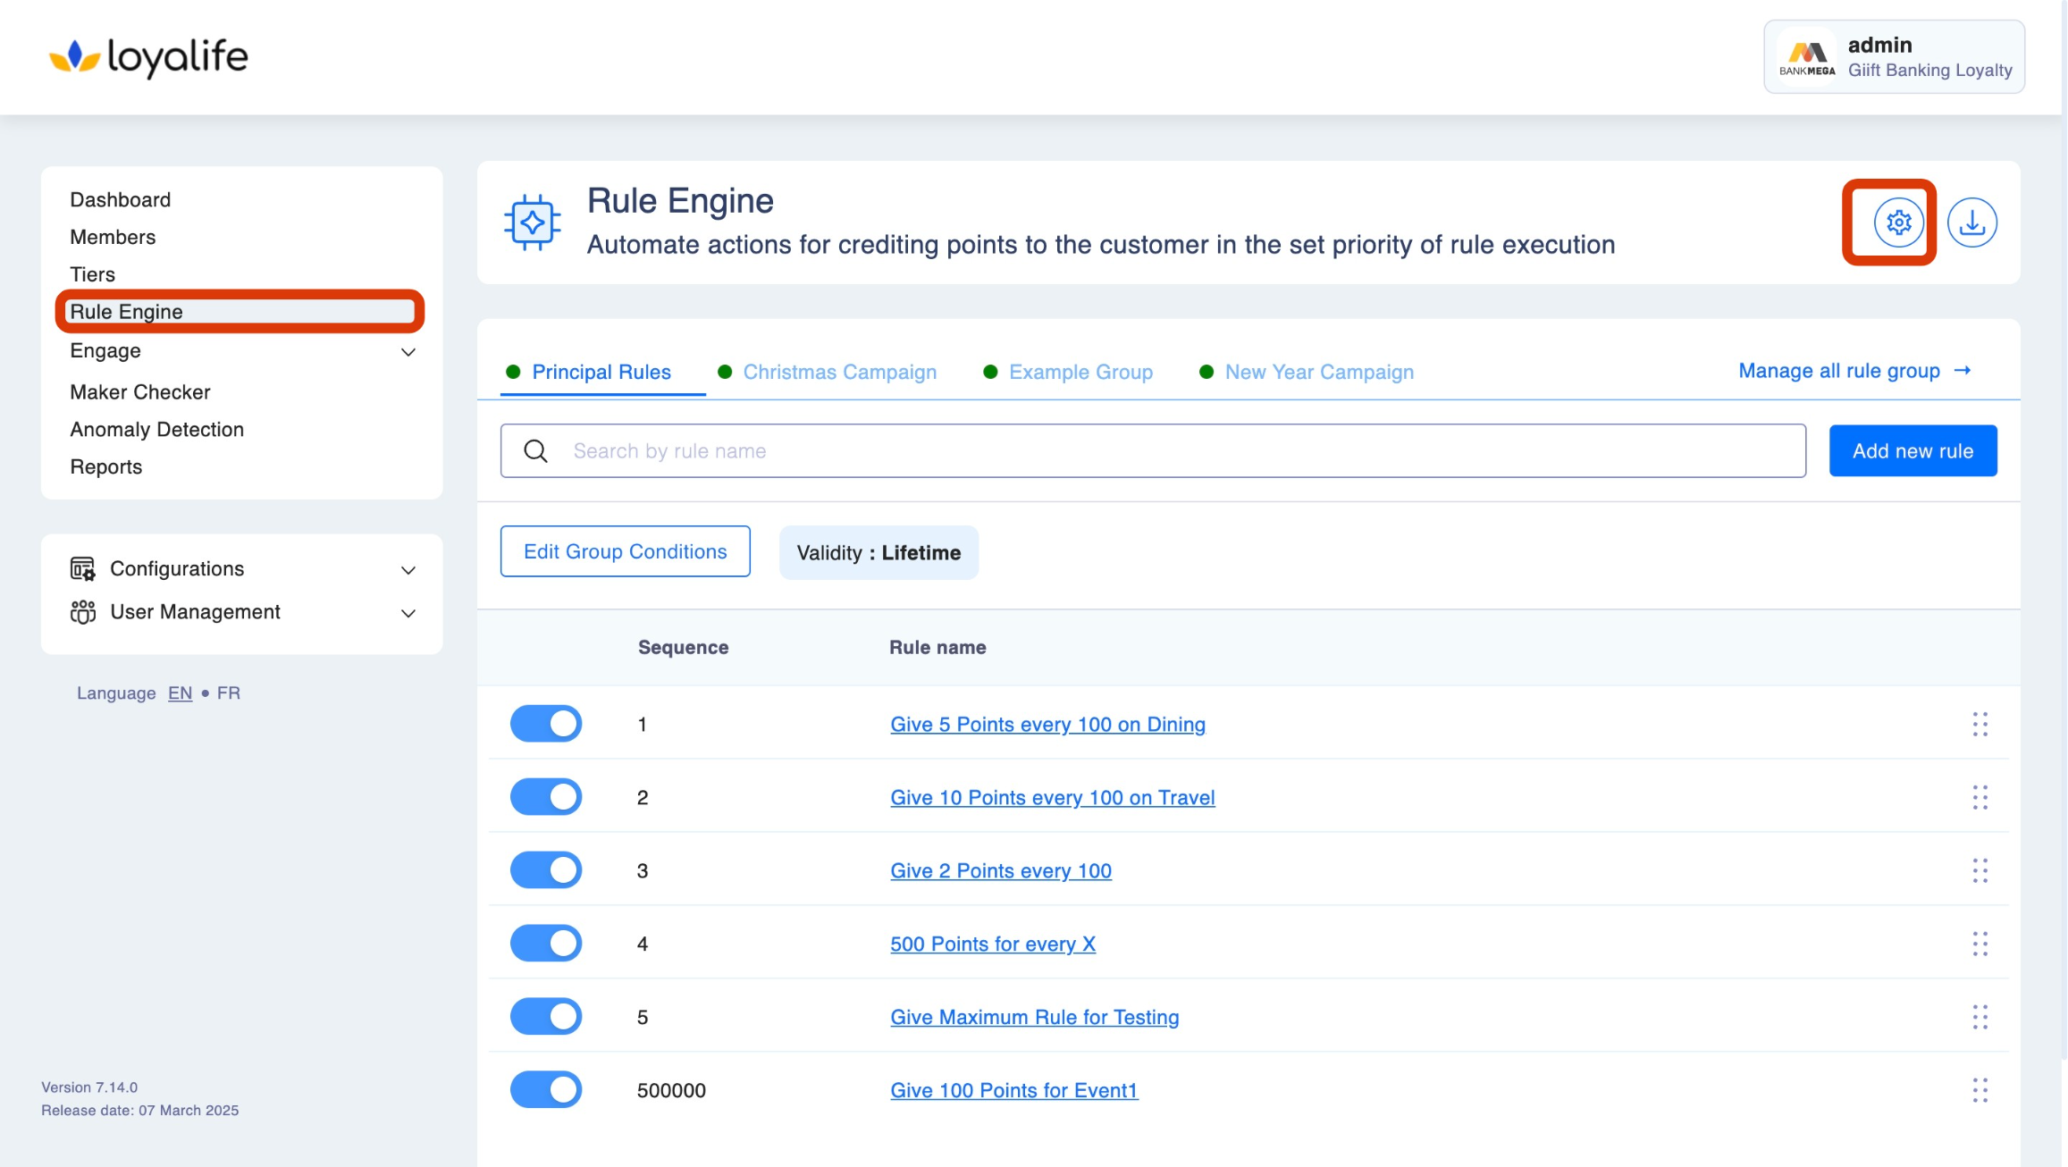Open the Dining rule's drag handle menu

tap(1980, 725)
